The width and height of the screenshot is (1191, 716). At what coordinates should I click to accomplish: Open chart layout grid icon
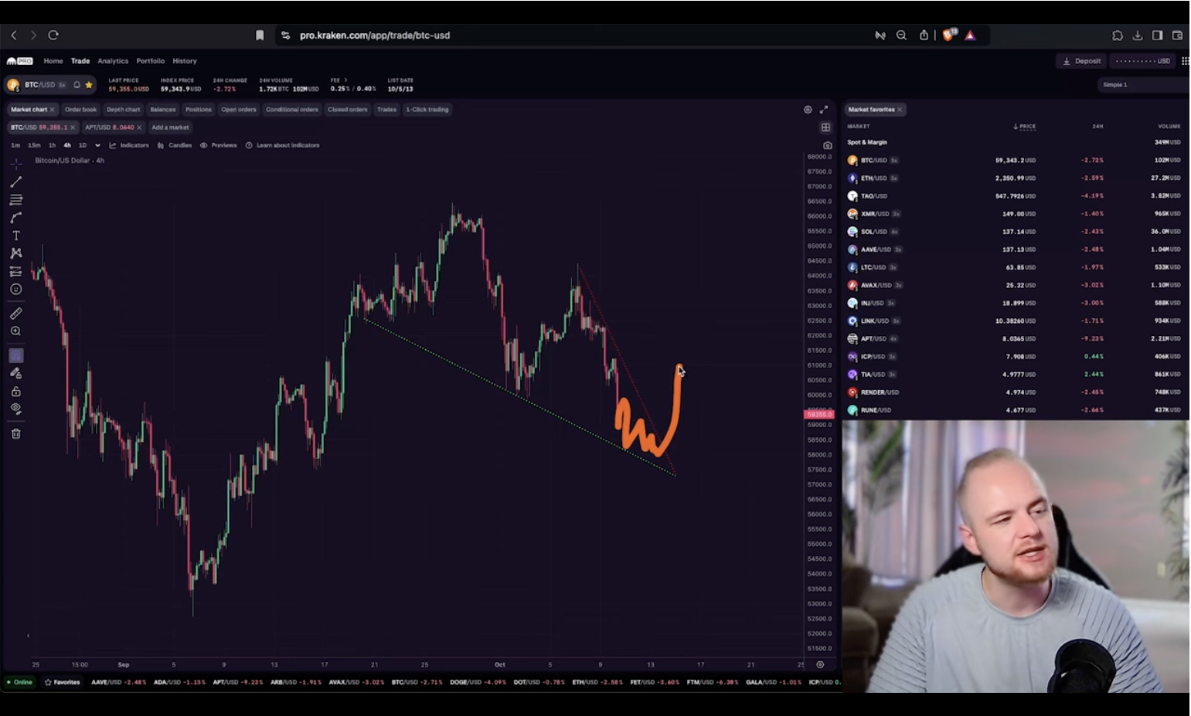click(x=825, y=127)
